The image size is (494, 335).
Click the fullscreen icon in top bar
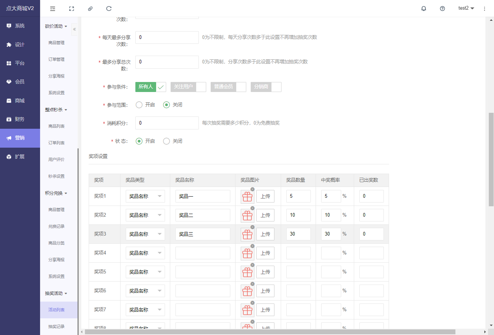point(72,9)
